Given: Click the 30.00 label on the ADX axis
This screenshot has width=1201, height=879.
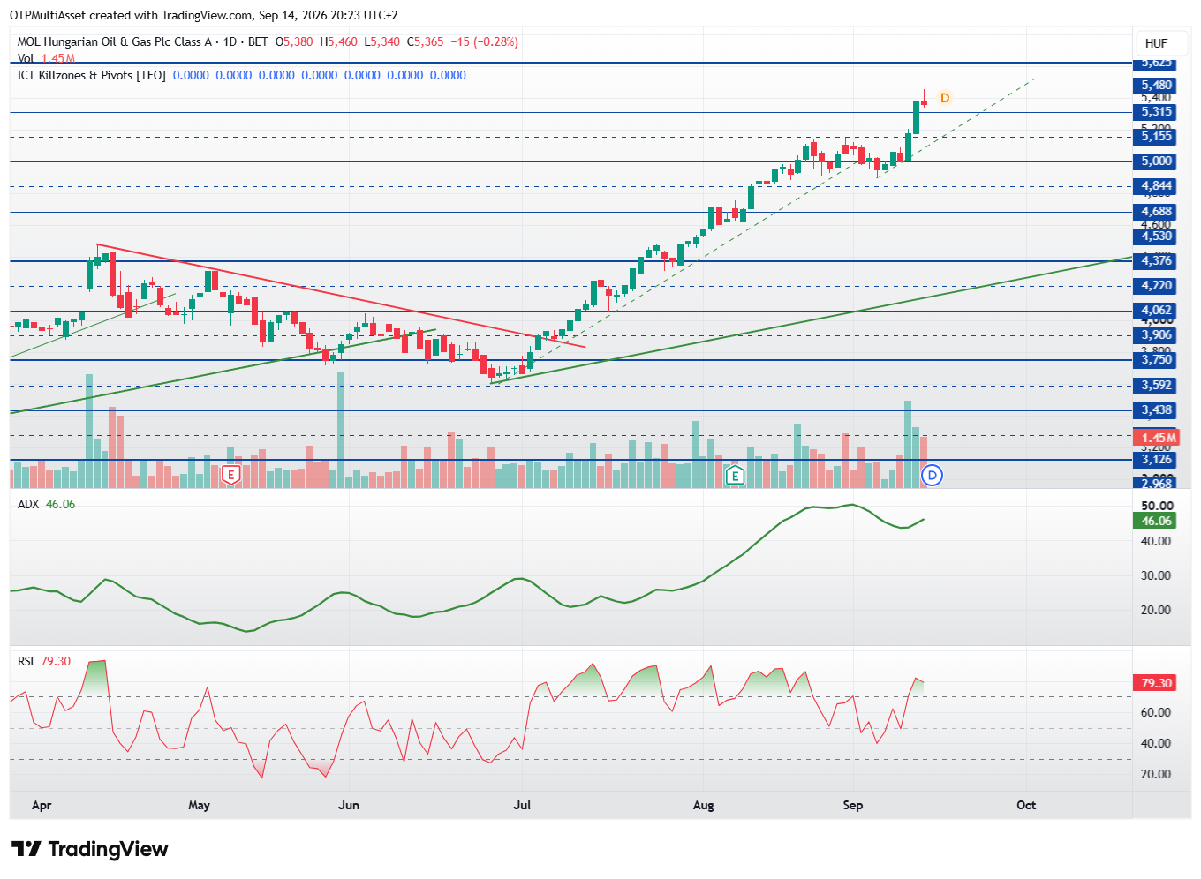Looking at the screenshot, I should (x=1156, y=575).
